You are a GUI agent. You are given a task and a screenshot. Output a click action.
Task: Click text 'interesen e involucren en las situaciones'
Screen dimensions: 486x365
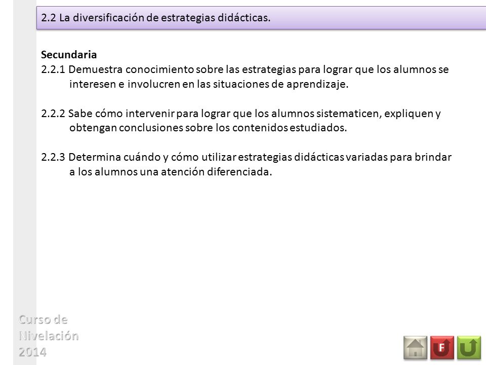pyautogui.click(x=169, y=84)
